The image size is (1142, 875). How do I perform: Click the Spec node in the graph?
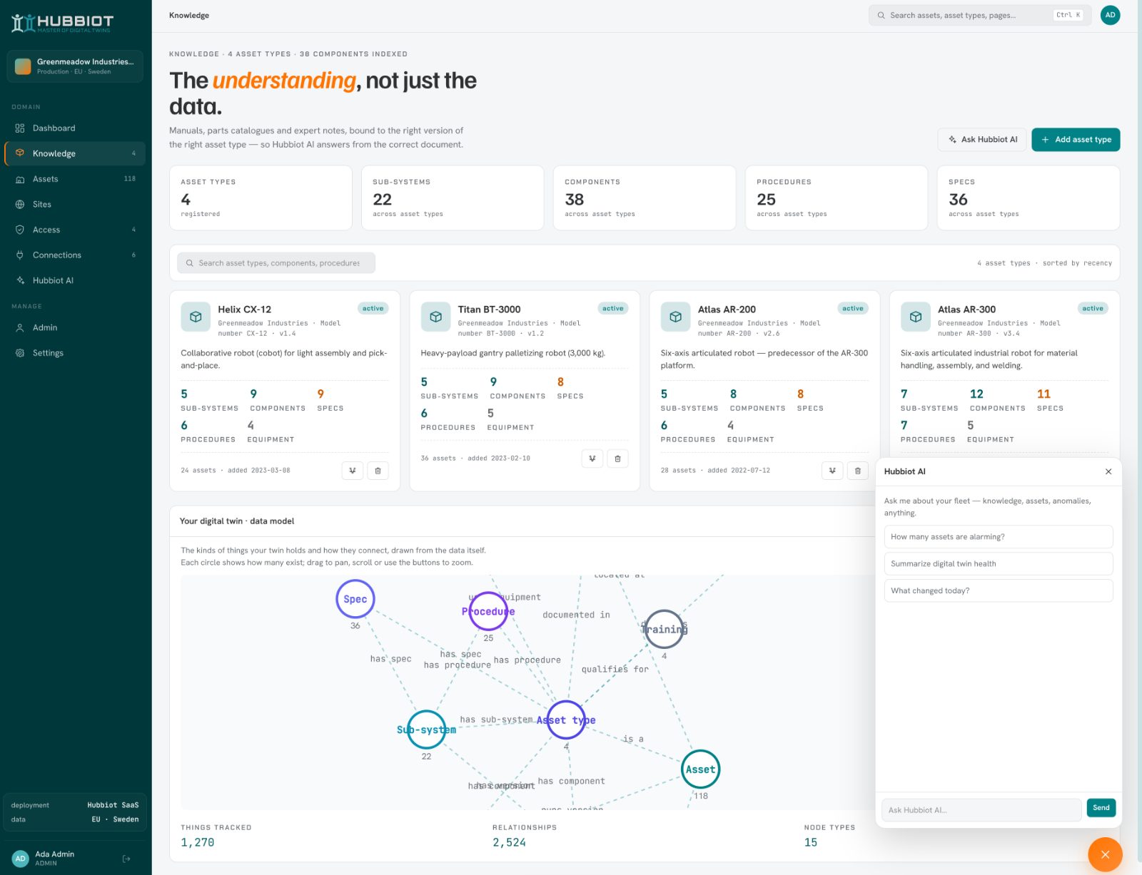pyautogui.click(x=355, y=599)
